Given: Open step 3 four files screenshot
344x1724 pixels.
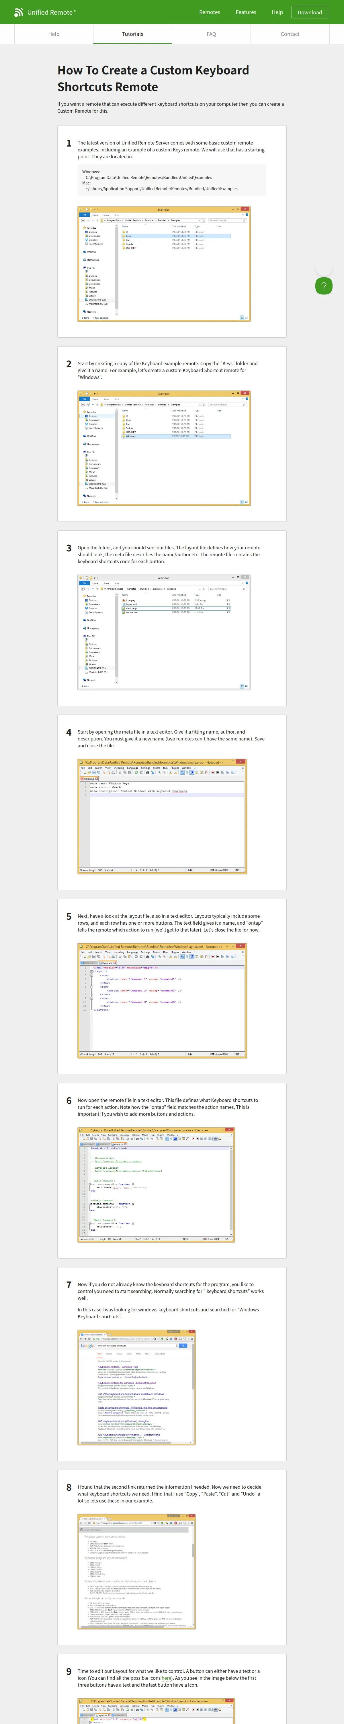Looking at the screenshot, I should pos(164,632).
